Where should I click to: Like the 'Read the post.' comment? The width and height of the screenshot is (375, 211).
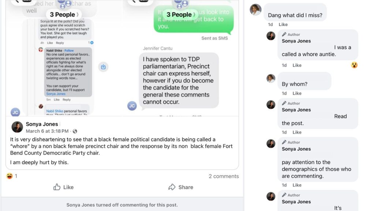pyautogui.click(x=297, y=132)
